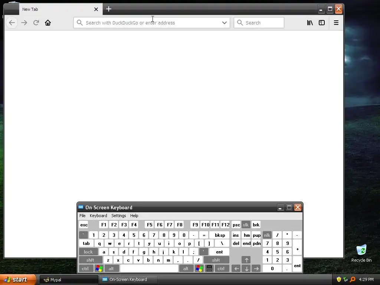Tap the F12 key on keyboard
380x285 pixels.
pos(225,225)
